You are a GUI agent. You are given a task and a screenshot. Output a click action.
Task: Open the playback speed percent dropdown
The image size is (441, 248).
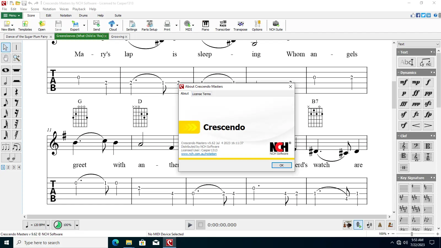point(77,225)
